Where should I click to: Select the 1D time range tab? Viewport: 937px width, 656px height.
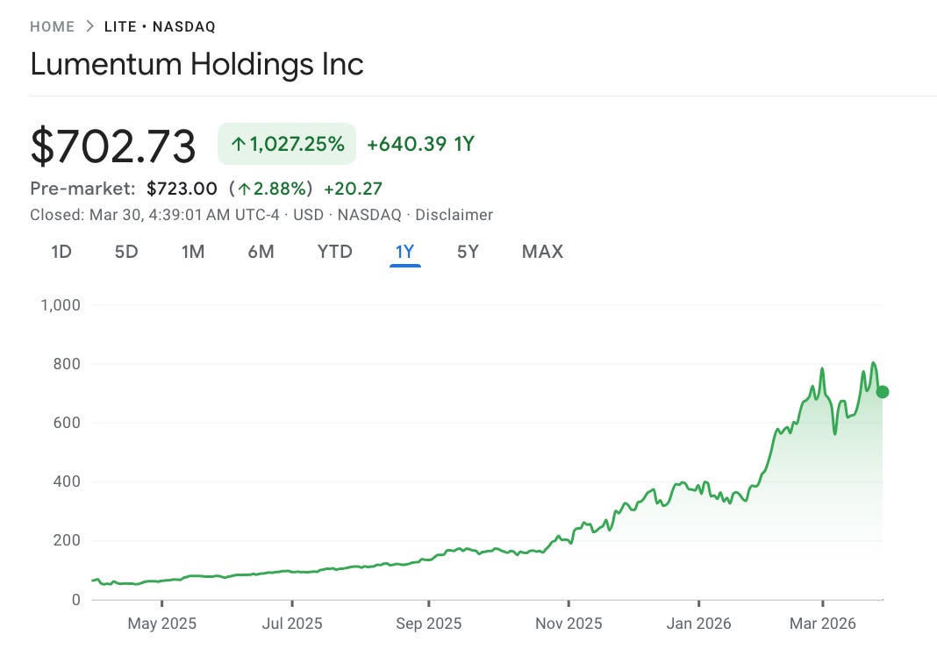[61, 252]
